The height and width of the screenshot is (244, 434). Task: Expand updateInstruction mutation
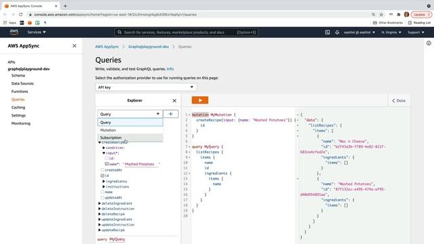click(x=100, y=224)
